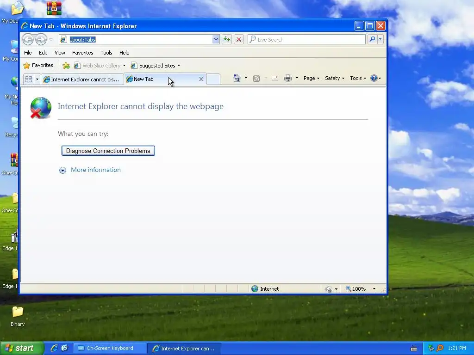Click the keyboard icon near system tray
Screen dimensions: 474x355
414,349
